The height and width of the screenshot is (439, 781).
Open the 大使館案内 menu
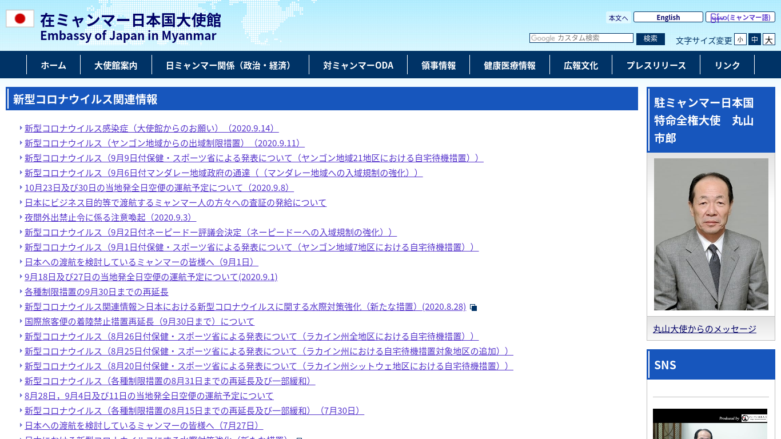pos(116,65)
